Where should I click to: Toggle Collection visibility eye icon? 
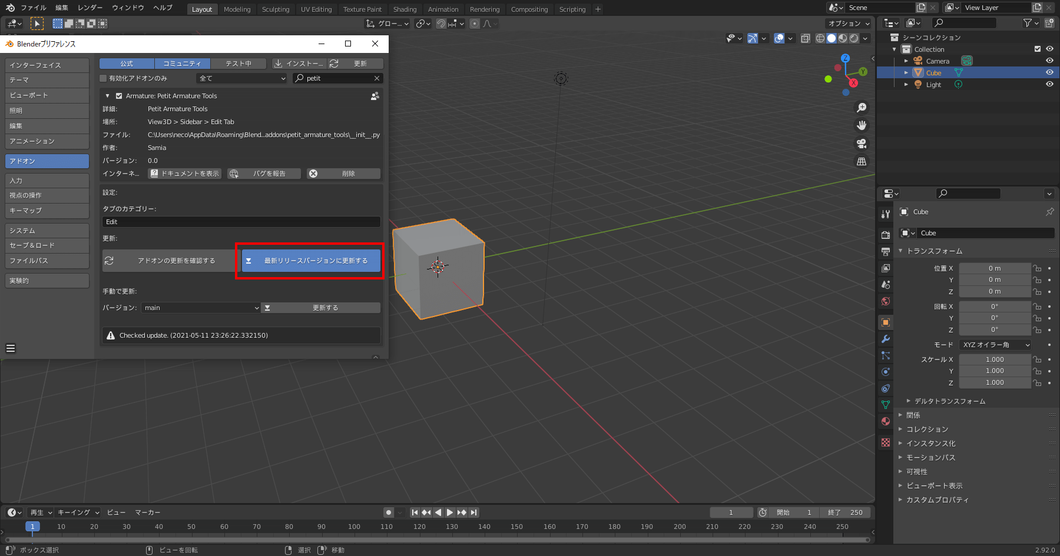pos(1049,49)
